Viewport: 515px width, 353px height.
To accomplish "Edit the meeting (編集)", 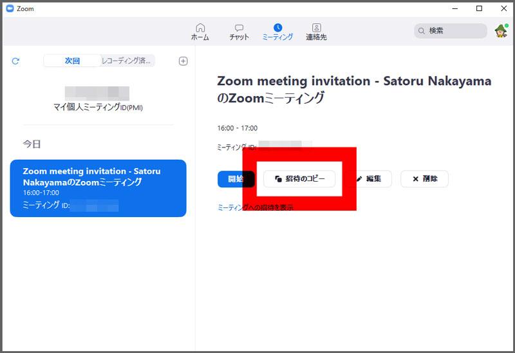I will click(369, 179).
